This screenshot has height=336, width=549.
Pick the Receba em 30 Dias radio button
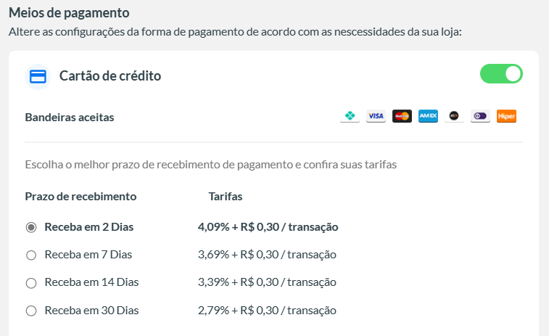click(31, 311)
